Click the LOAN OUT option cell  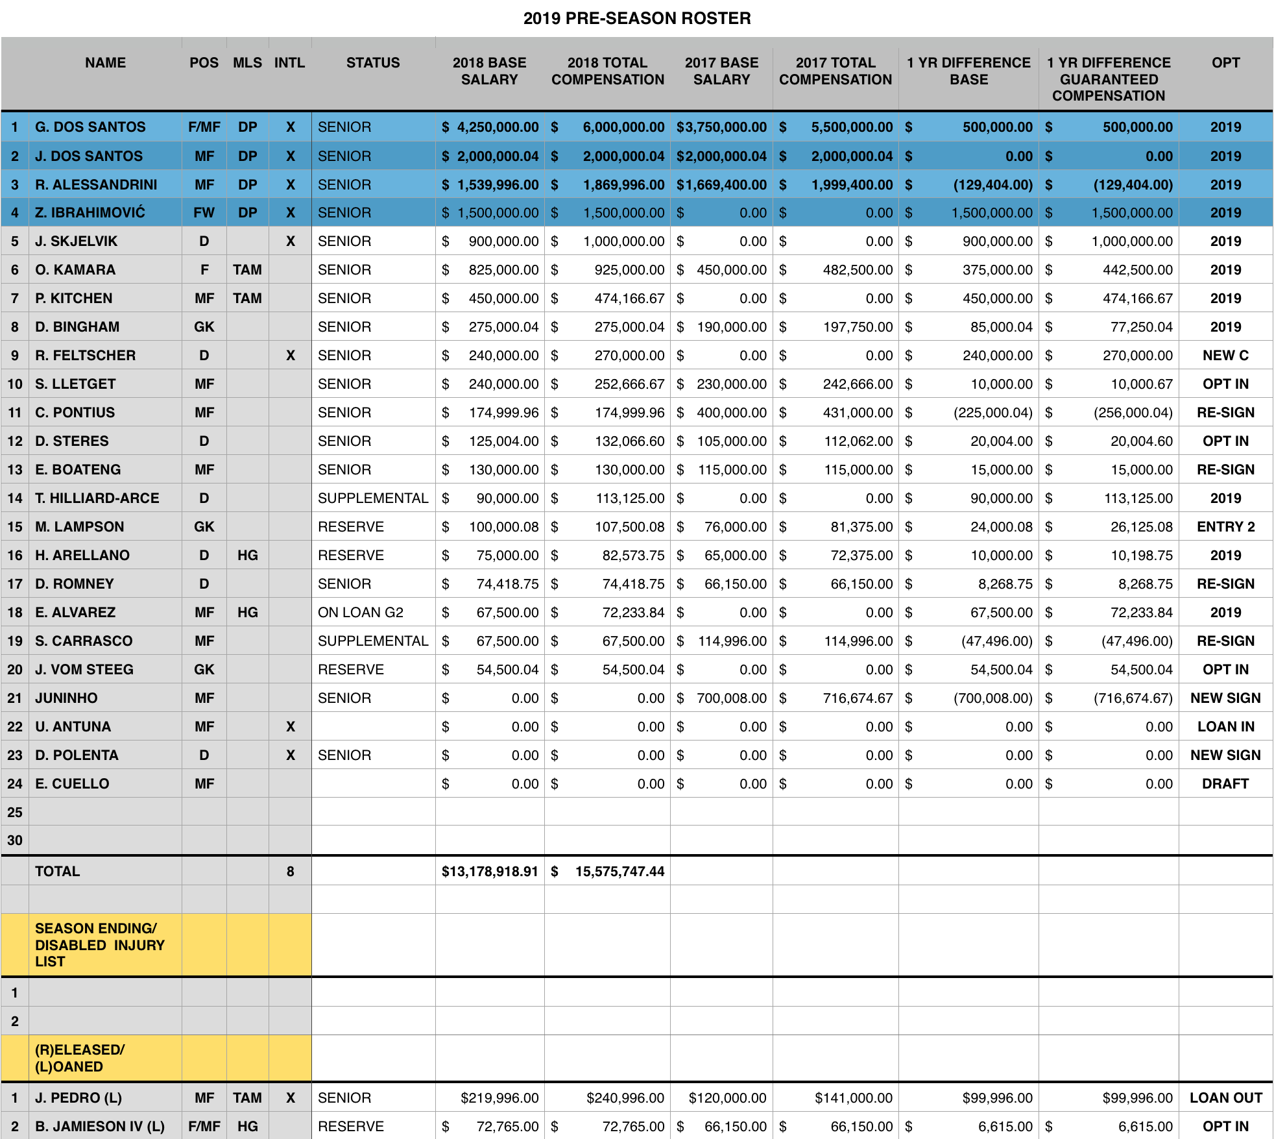pos(1225,1098)
